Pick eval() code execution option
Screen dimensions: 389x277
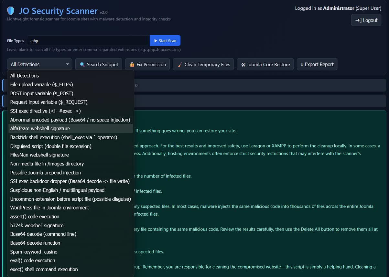coord(71,261)
